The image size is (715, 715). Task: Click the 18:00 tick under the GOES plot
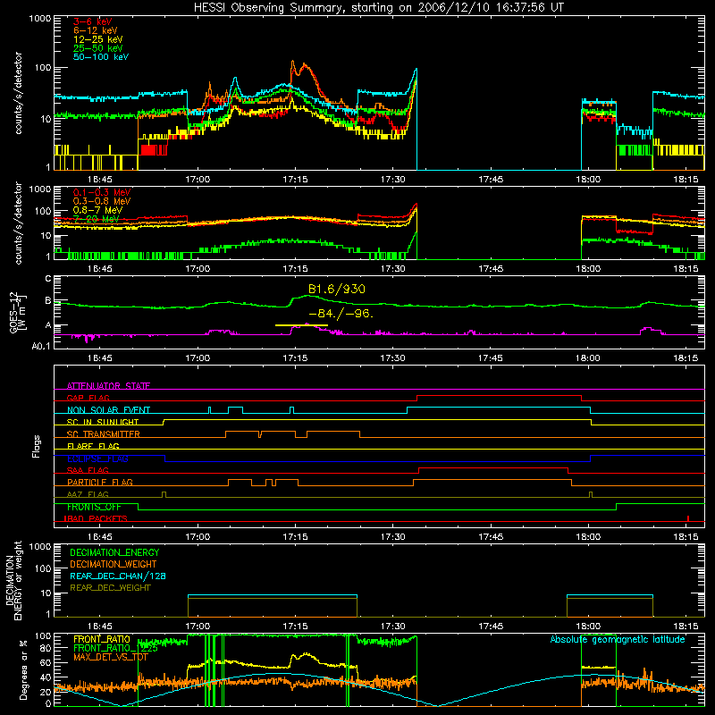[x=588, y=358]
